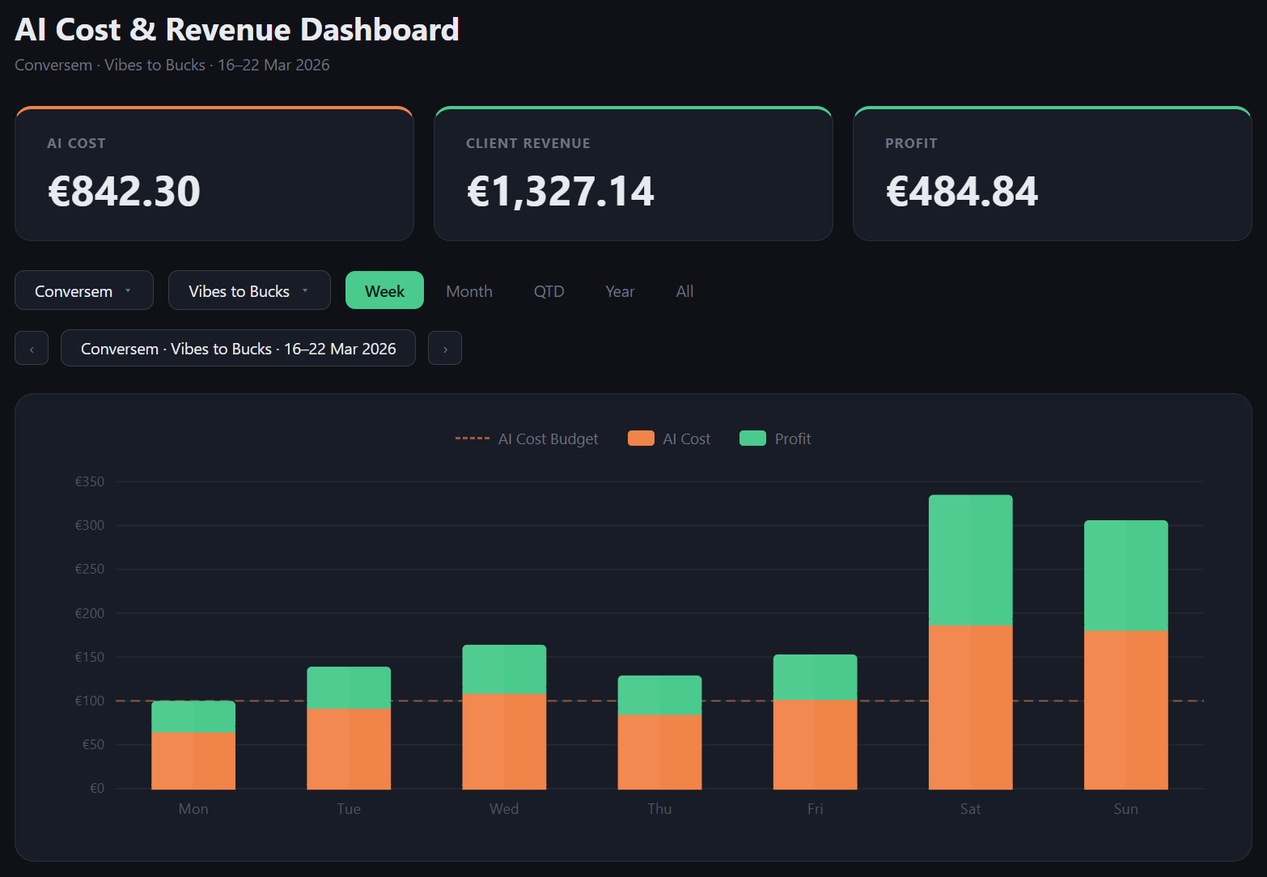
Task: Click the forward chevron to view next week
Action: click(x=445, y=348)
